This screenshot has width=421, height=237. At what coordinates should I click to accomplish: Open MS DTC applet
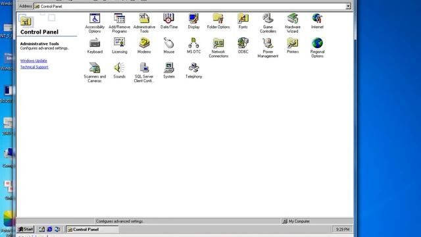[193, 45]
